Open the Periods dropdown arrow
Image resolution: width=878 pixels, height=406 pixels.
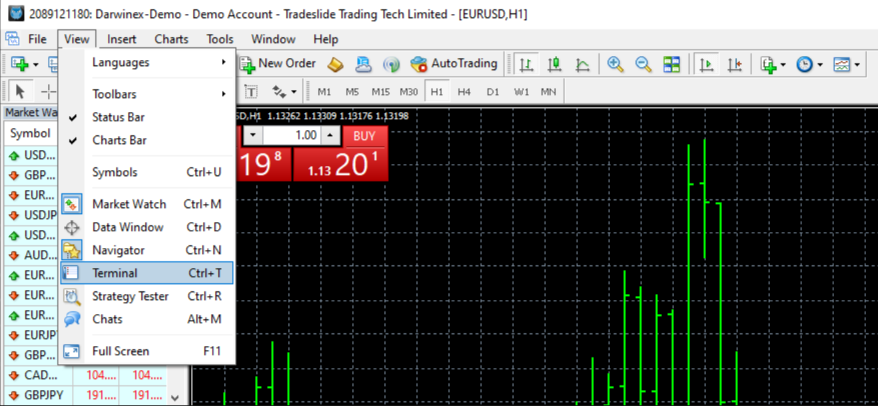(x=820, y=65)
